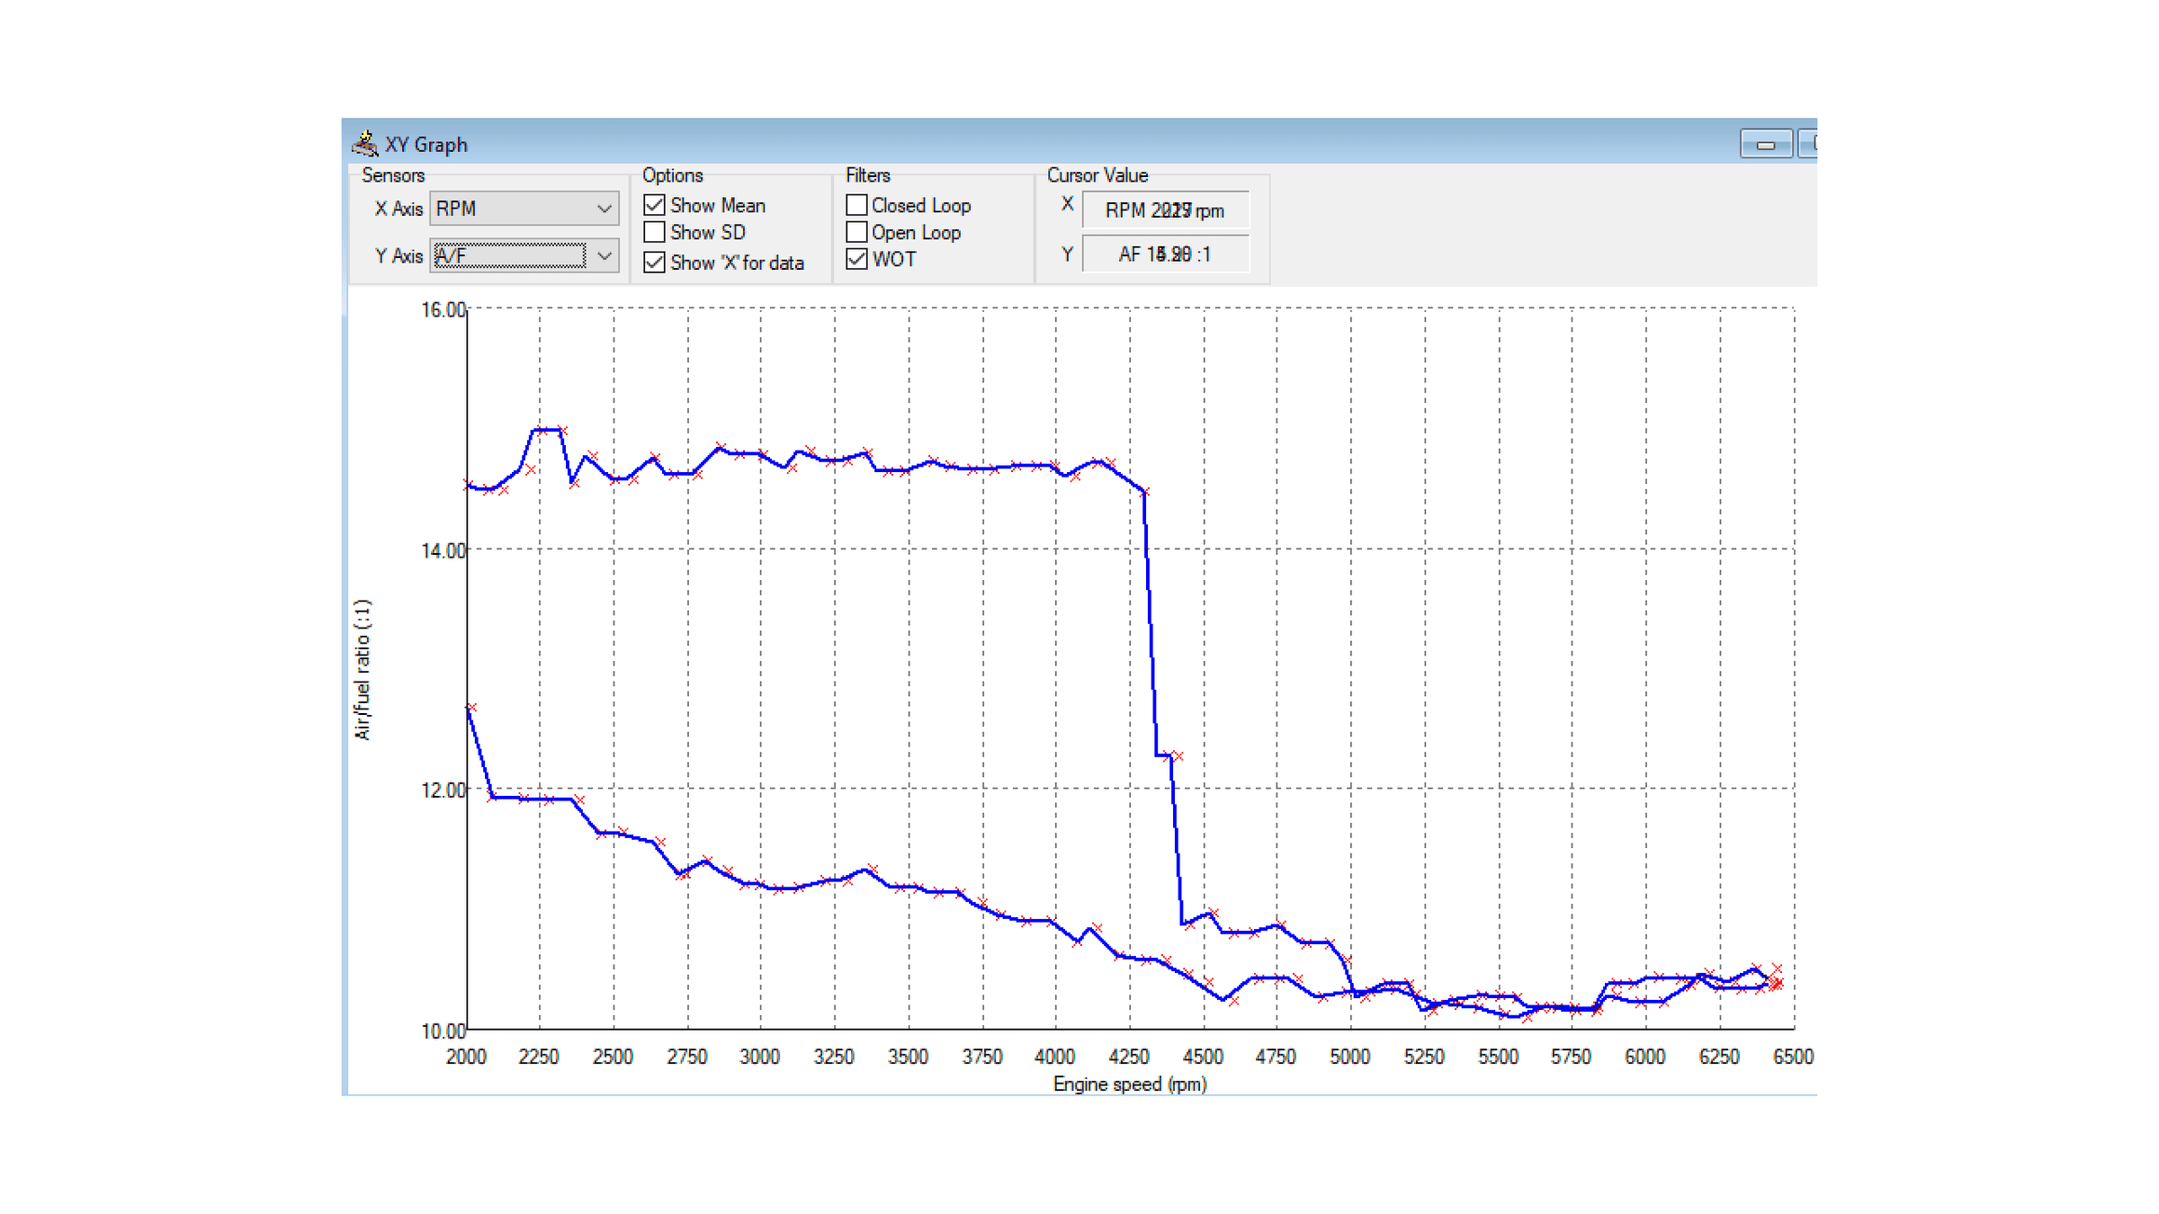Click the RPM cursor value field
2159x1214 pixels.
(x=1165, y=210)
